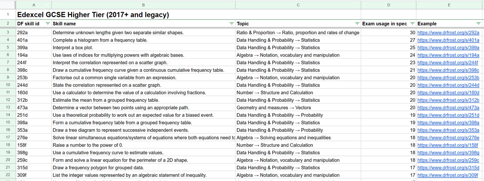Select exam usage value 30
This screenshot has width=484, height=181.
[x=388, y=33]
